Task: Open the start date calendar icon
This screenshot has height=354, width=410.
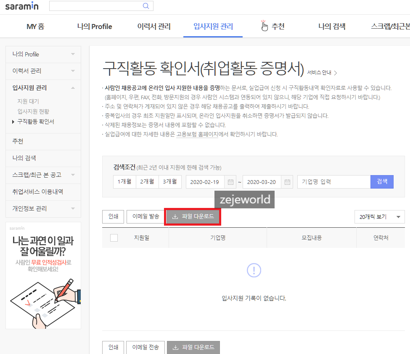Action: pyautogui.click(x=230, y=182)
